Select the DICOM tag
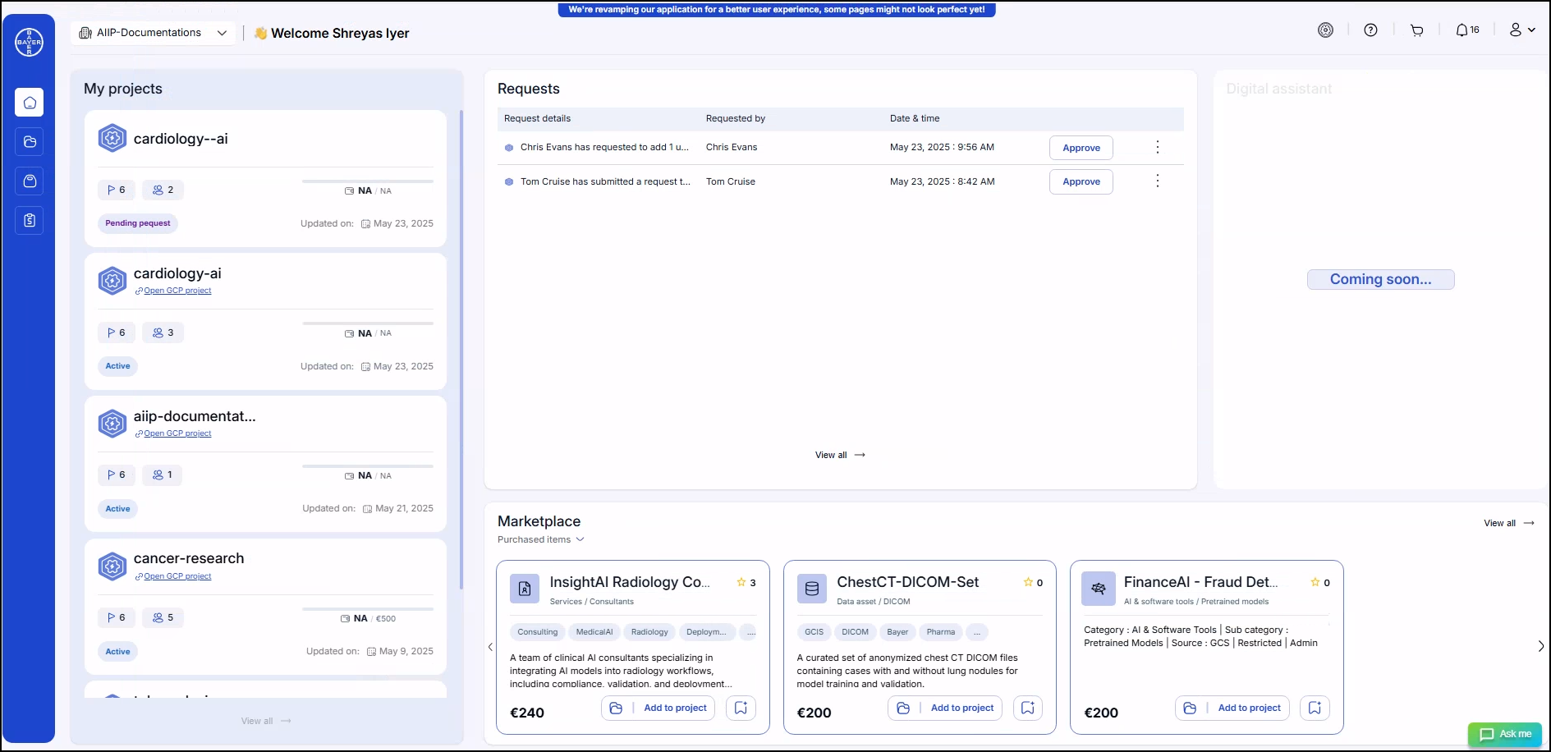Image resolution: width=1551 pixels, height=752 pixels. click(x=855, y=632)
